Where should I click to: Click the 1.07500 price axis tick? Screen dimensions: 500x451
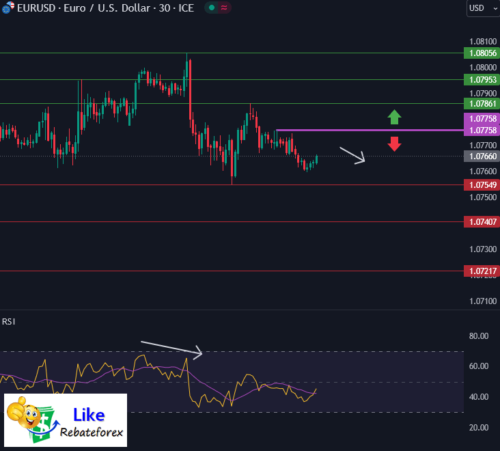(483, 197)
